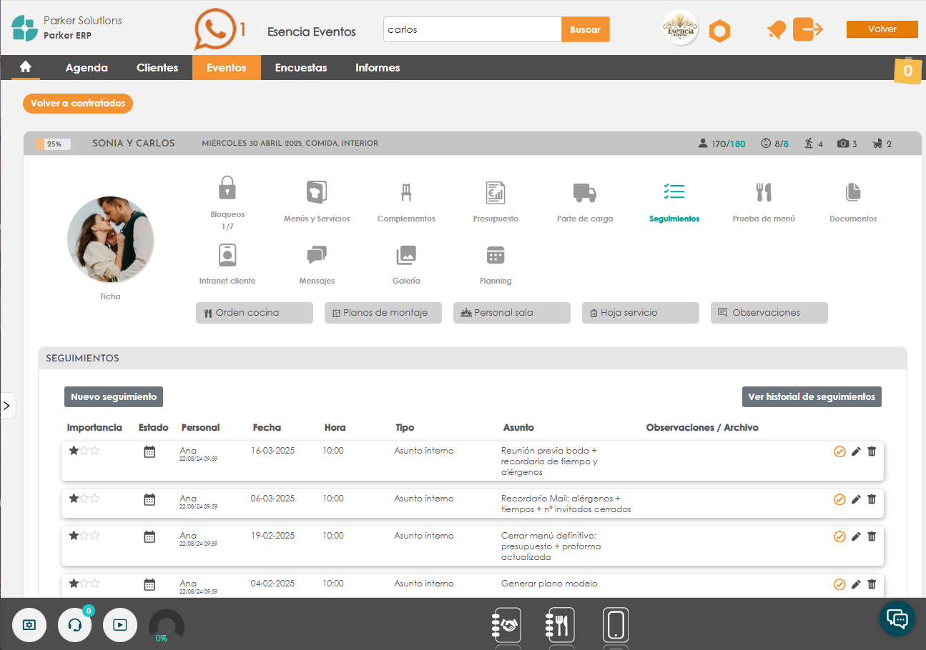926x650 pixels.
Task: Delete the Generar plano modelo follow-up
Action: tap(872, 584)
